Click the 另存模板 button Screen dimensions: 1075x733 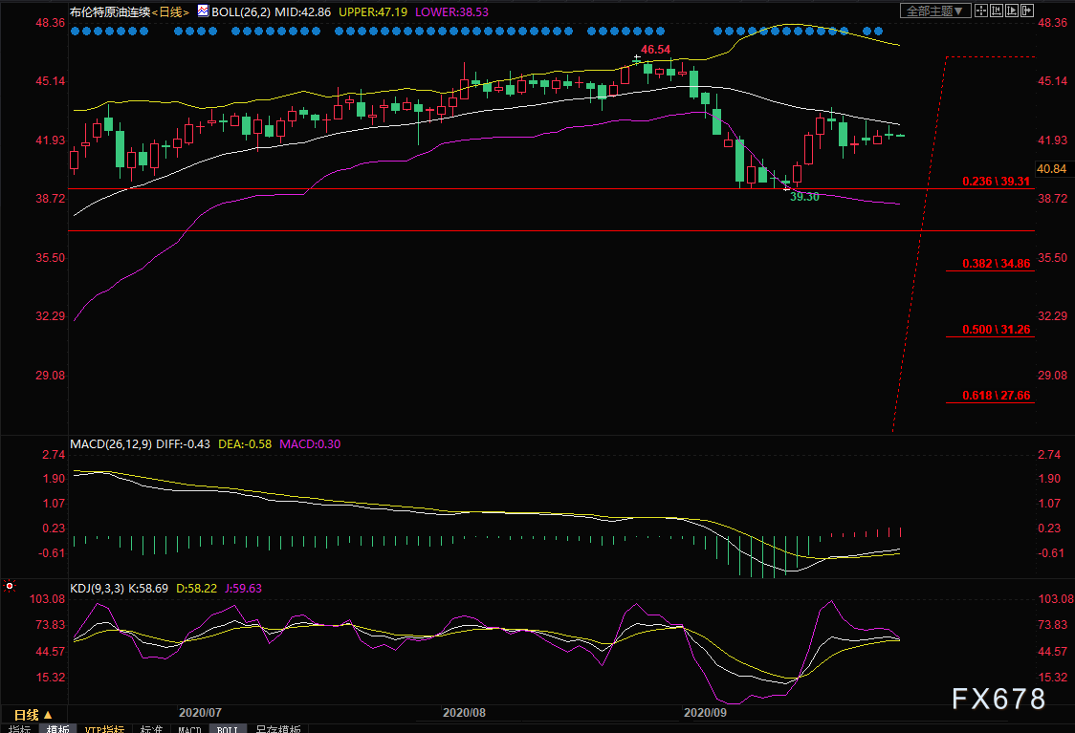(277, 729)
